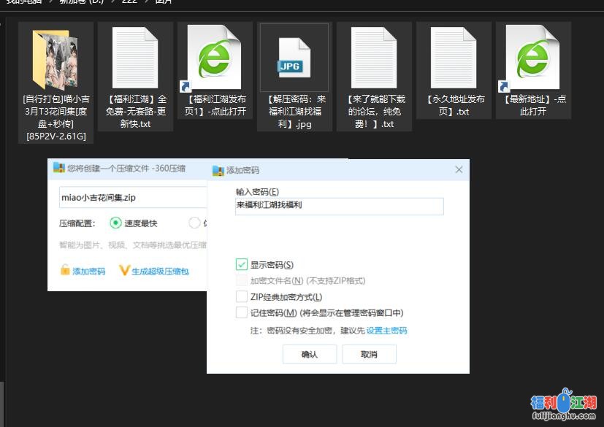Click the 确认 button
The image size is (604, 427).
pos(310,355)
